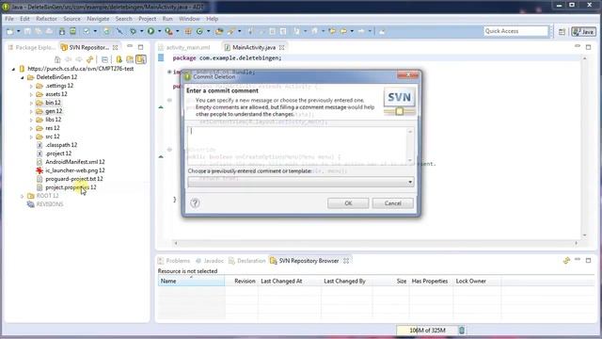
Task: Click the Open Type folder icon
Action: [x=219, y=31]
